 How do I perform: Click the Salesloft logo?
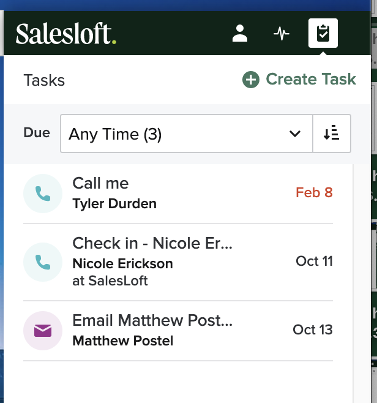point(66,34)
